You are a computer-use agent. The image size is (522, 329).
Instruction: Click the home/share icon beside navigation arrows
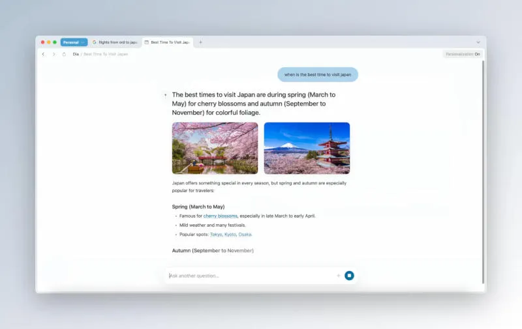tap(64, 54)
